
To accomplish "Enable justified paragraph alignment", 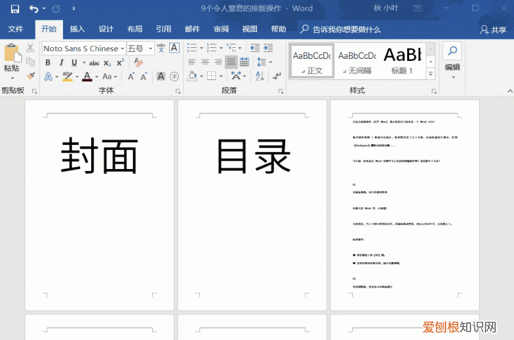I will tap(232, 62).
